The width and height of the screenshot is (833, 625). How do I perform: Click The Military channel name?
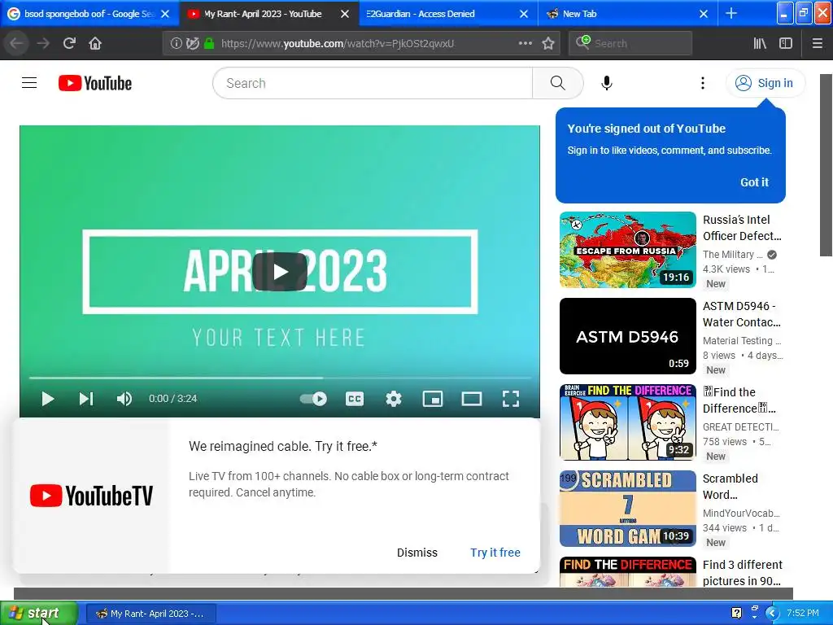click(733, 255)
